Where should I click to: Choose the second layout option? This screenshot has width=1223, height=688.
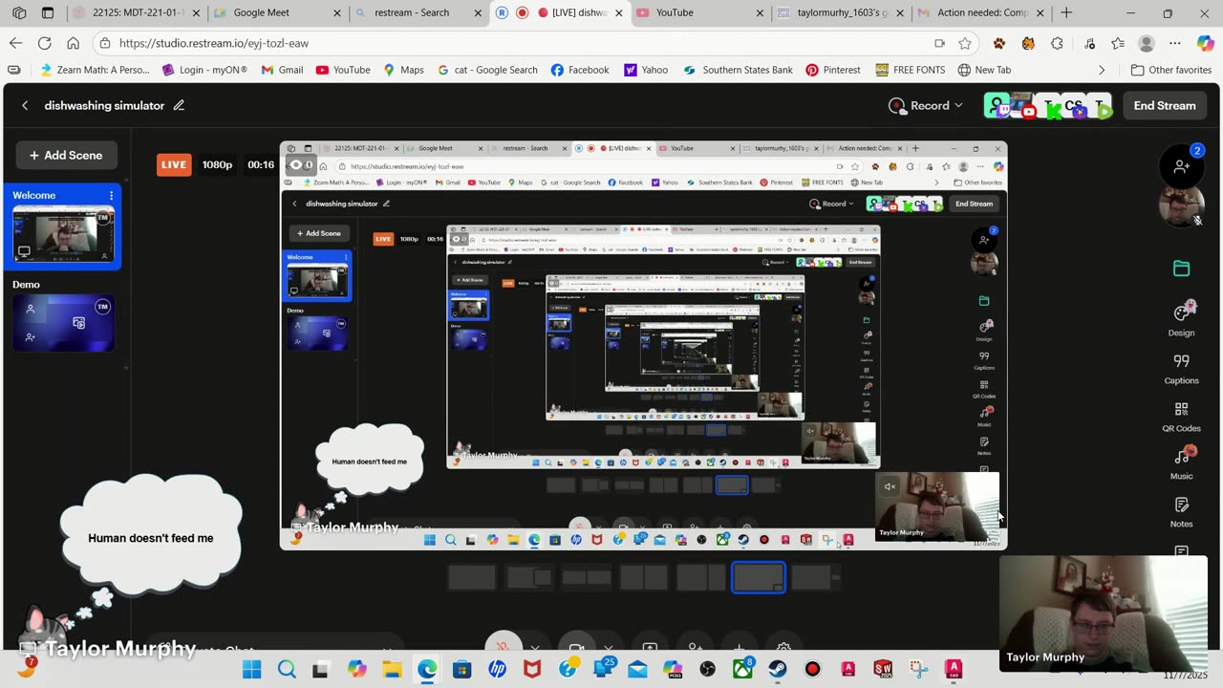click(529, 577)
